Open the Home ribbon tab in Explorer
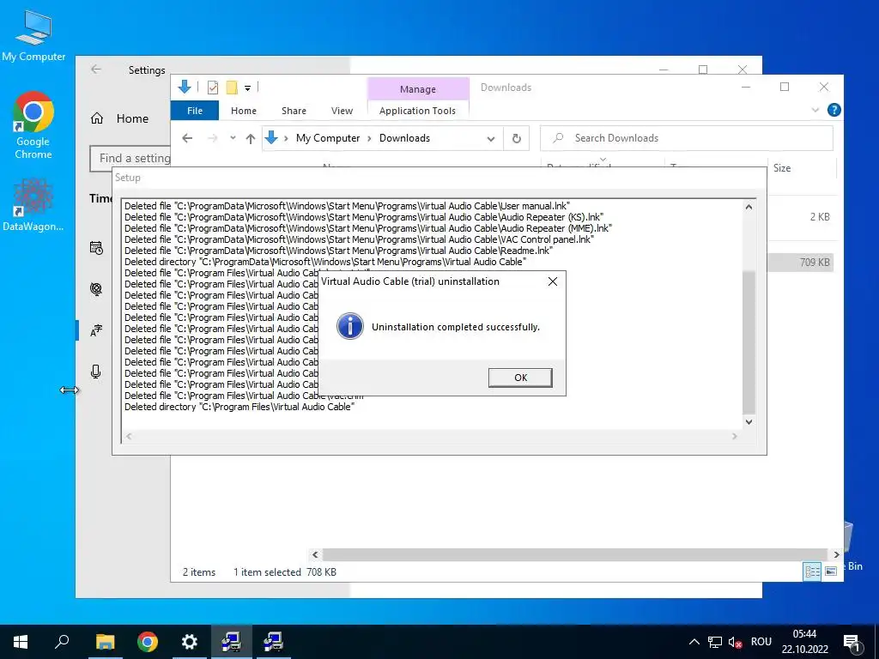 click(x=243, y=111)
